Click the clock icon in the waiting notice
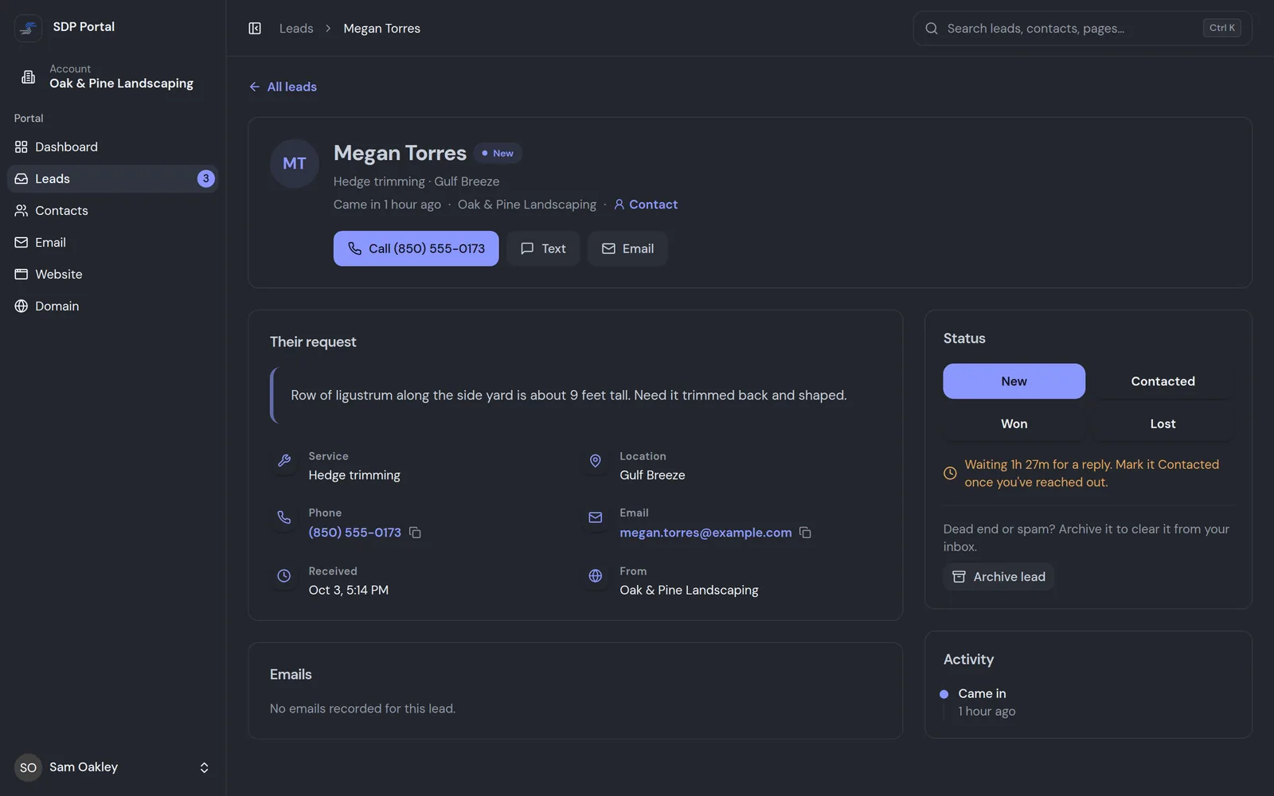This screenshot has height=796, width=1274. [x=950, y=473]
